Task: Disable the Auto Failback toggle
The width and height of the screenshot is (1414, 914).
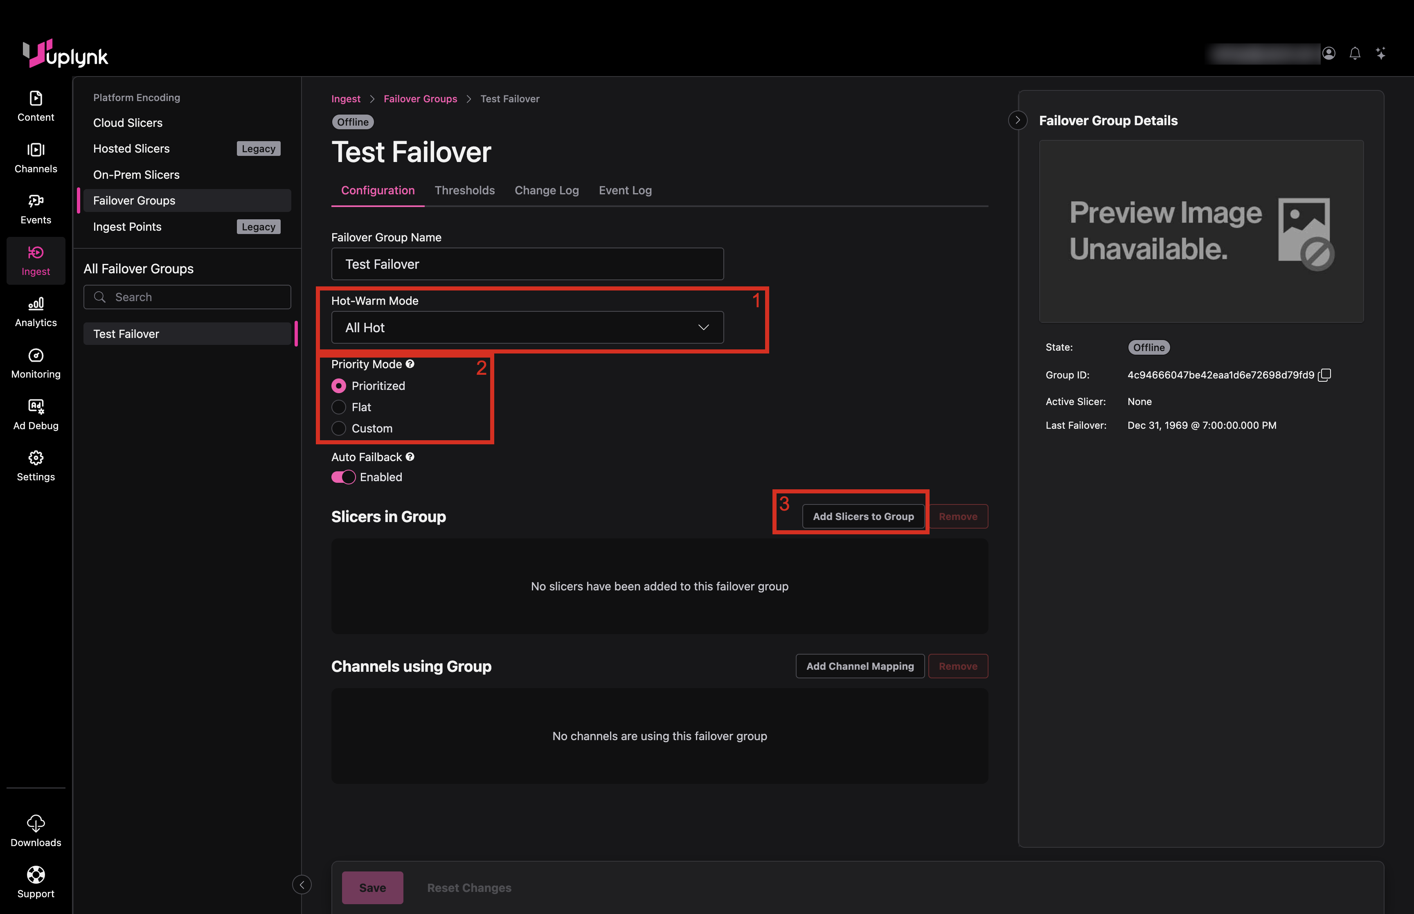Action: (344, 477)
